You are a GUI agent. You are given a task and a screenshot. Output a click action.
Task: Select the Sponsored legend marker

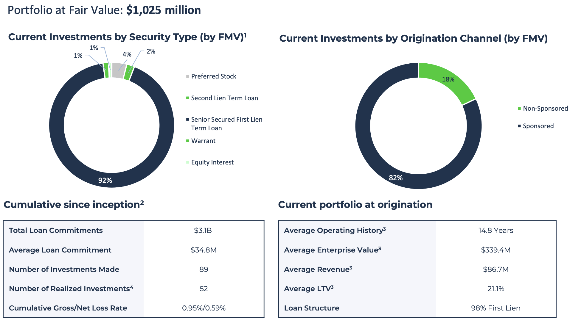point(519,126)
